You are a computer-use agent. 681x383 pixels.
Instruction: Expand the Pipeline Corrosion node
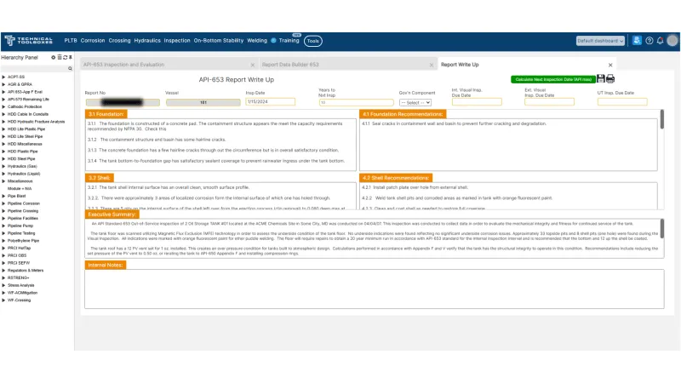click(x=3, y=203)
